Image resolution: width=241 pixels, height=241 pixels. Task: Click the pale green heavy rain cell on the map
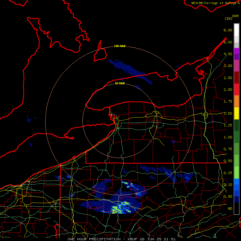click(115, 210)
